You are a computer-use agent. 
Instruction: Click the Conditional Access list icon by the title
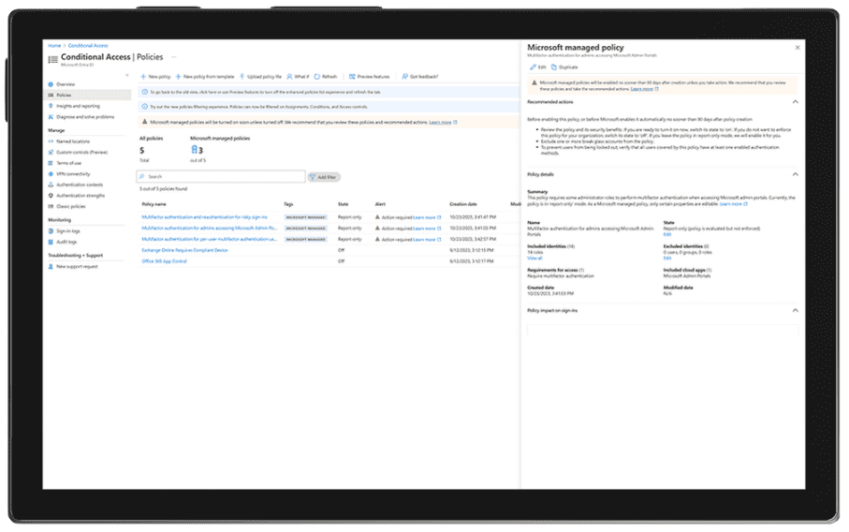click(x=52, y=60)
